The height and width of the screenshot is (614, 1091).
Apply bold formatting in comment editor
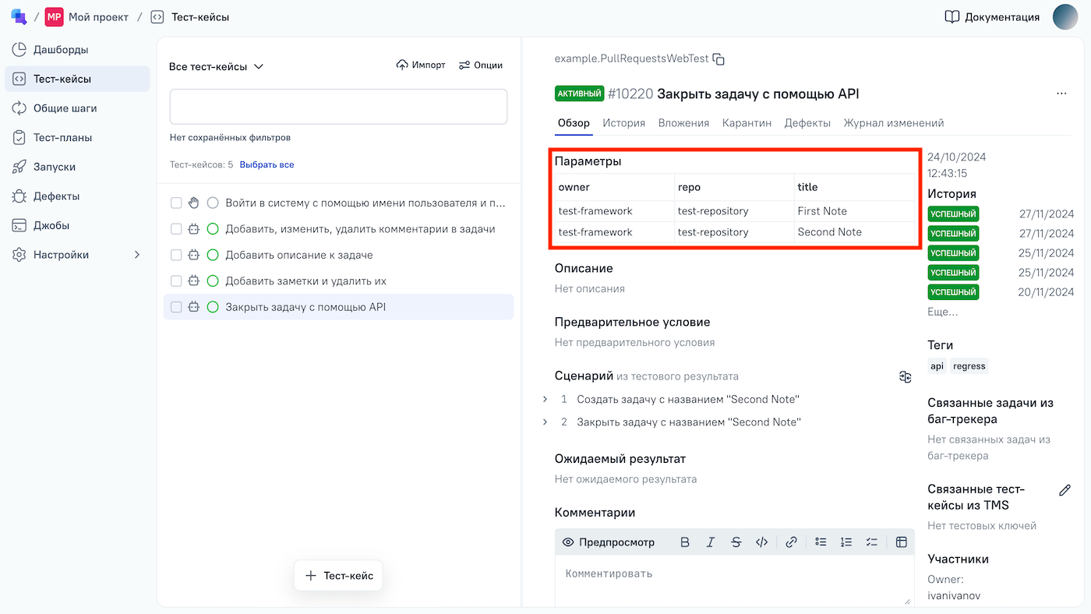coord(685,542)
